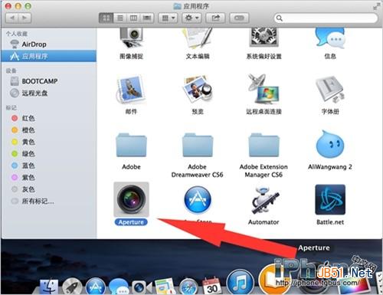Click the Share toolbar button
383x295 pixels.
click(215, 18)
